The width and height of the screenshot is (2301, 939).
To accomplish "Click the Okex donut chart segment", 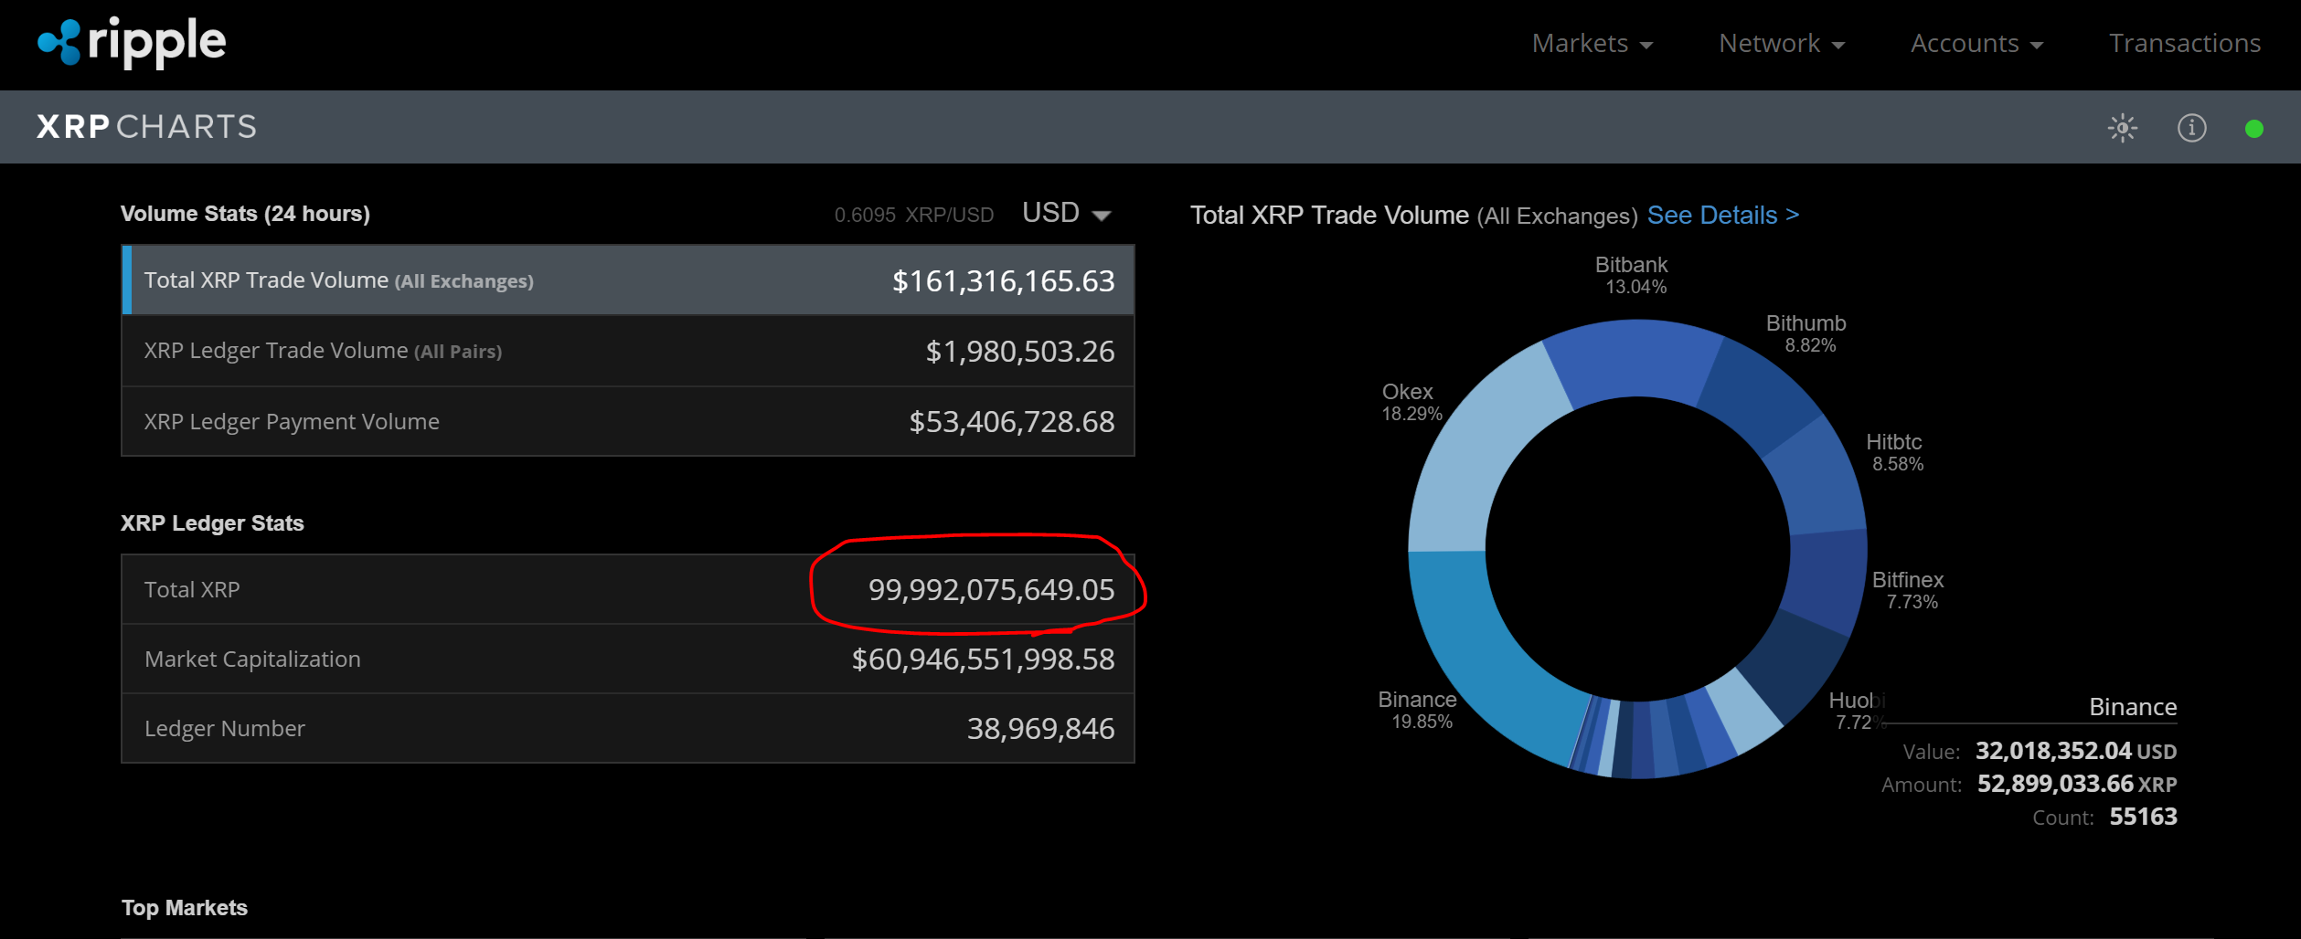I will pyautogui.click(x=1474, y=457).
